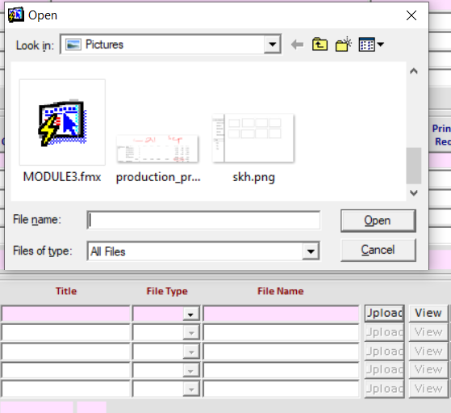This screenshot has height=413, width=451.
Task: Open the second row File Type dropdown
Action: [x=190, y=333]
